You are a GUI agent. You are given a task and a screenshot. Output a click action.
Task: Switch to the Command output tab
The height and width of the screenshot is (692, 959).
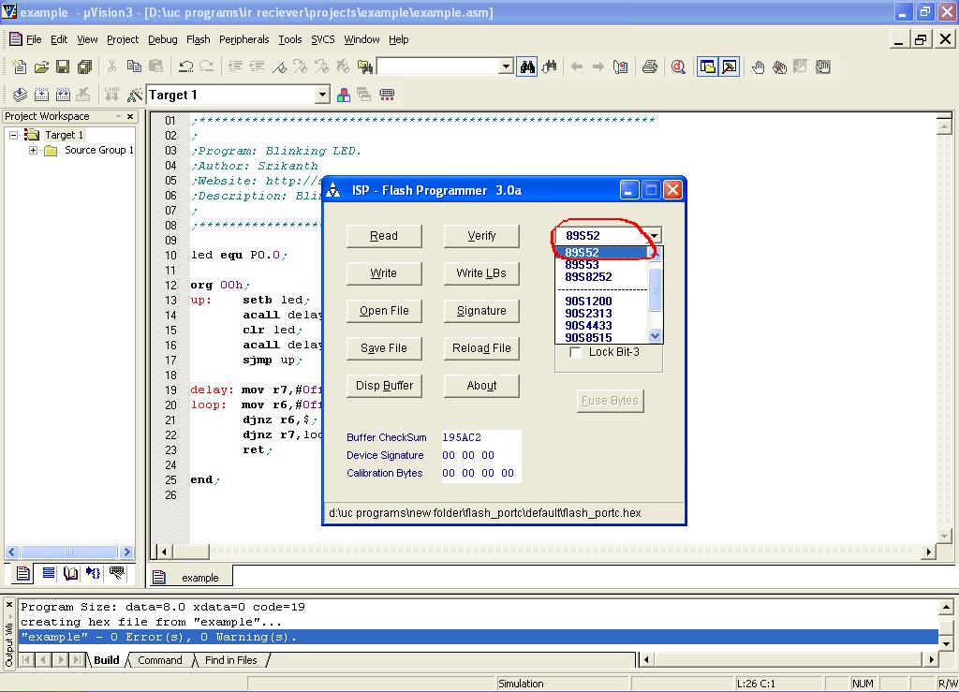tap(159, 660)
